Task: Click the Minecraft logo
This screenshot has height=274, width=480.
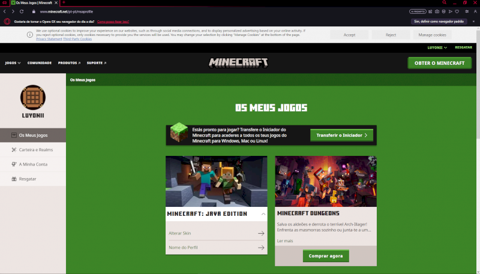Action: click(238, 63)
